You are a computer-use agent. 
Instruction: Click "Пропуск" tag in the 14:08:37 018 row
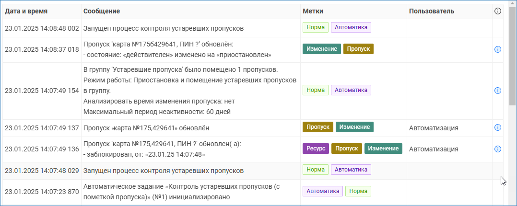click(x=358, y=49)
